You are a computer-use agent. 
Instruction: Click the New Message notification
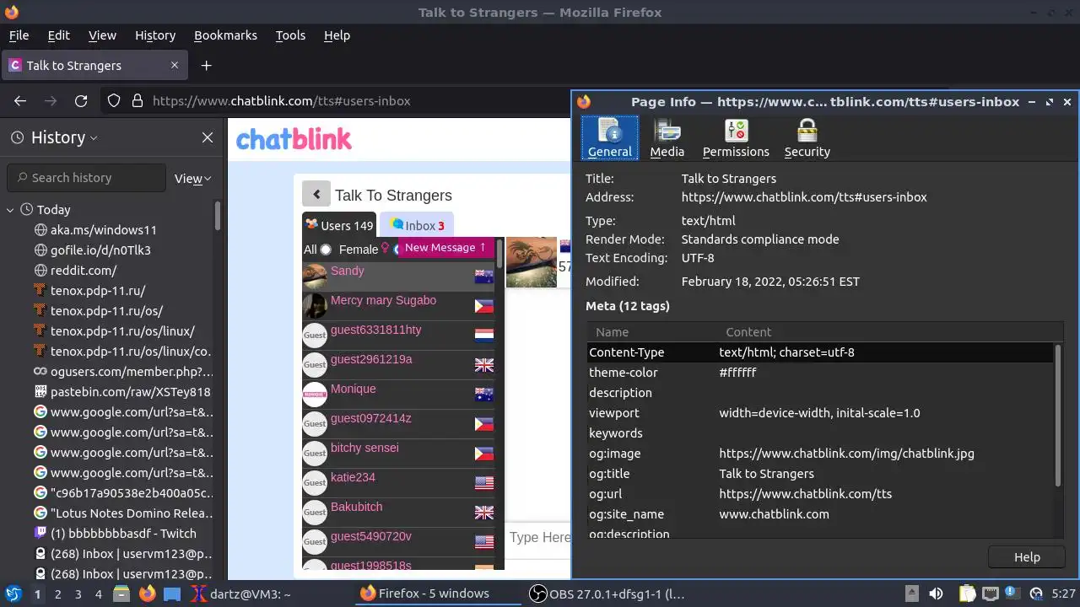[445, 247]
